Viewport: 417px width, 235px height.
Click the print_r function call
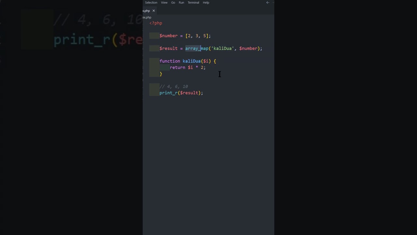(168, 93)
